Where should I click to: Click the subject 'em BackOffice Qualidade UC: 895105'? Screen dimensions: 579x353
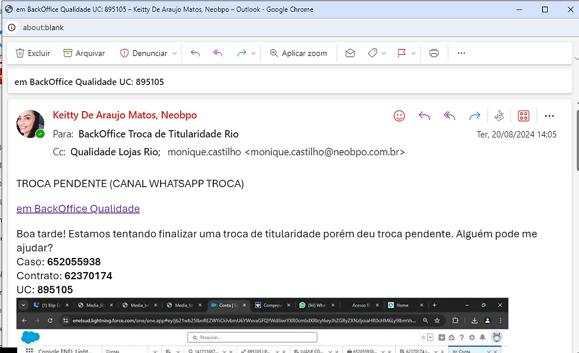click(89, 82)
